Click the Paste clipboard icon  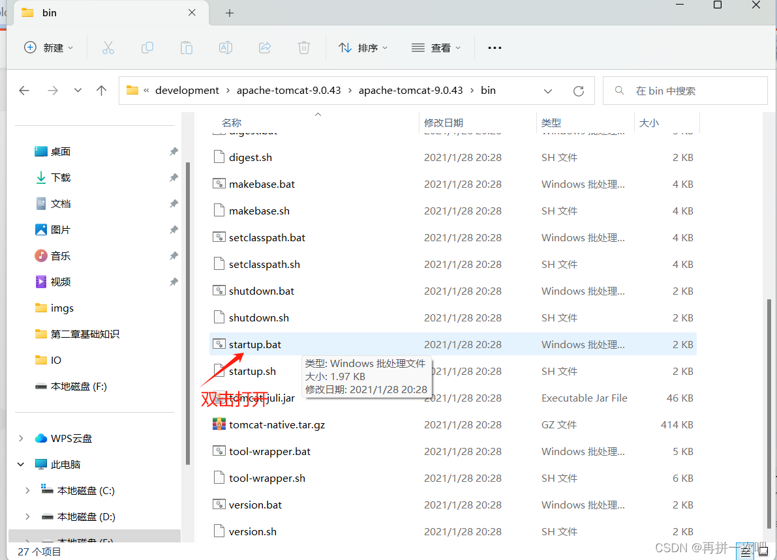[x=187, y=48]
